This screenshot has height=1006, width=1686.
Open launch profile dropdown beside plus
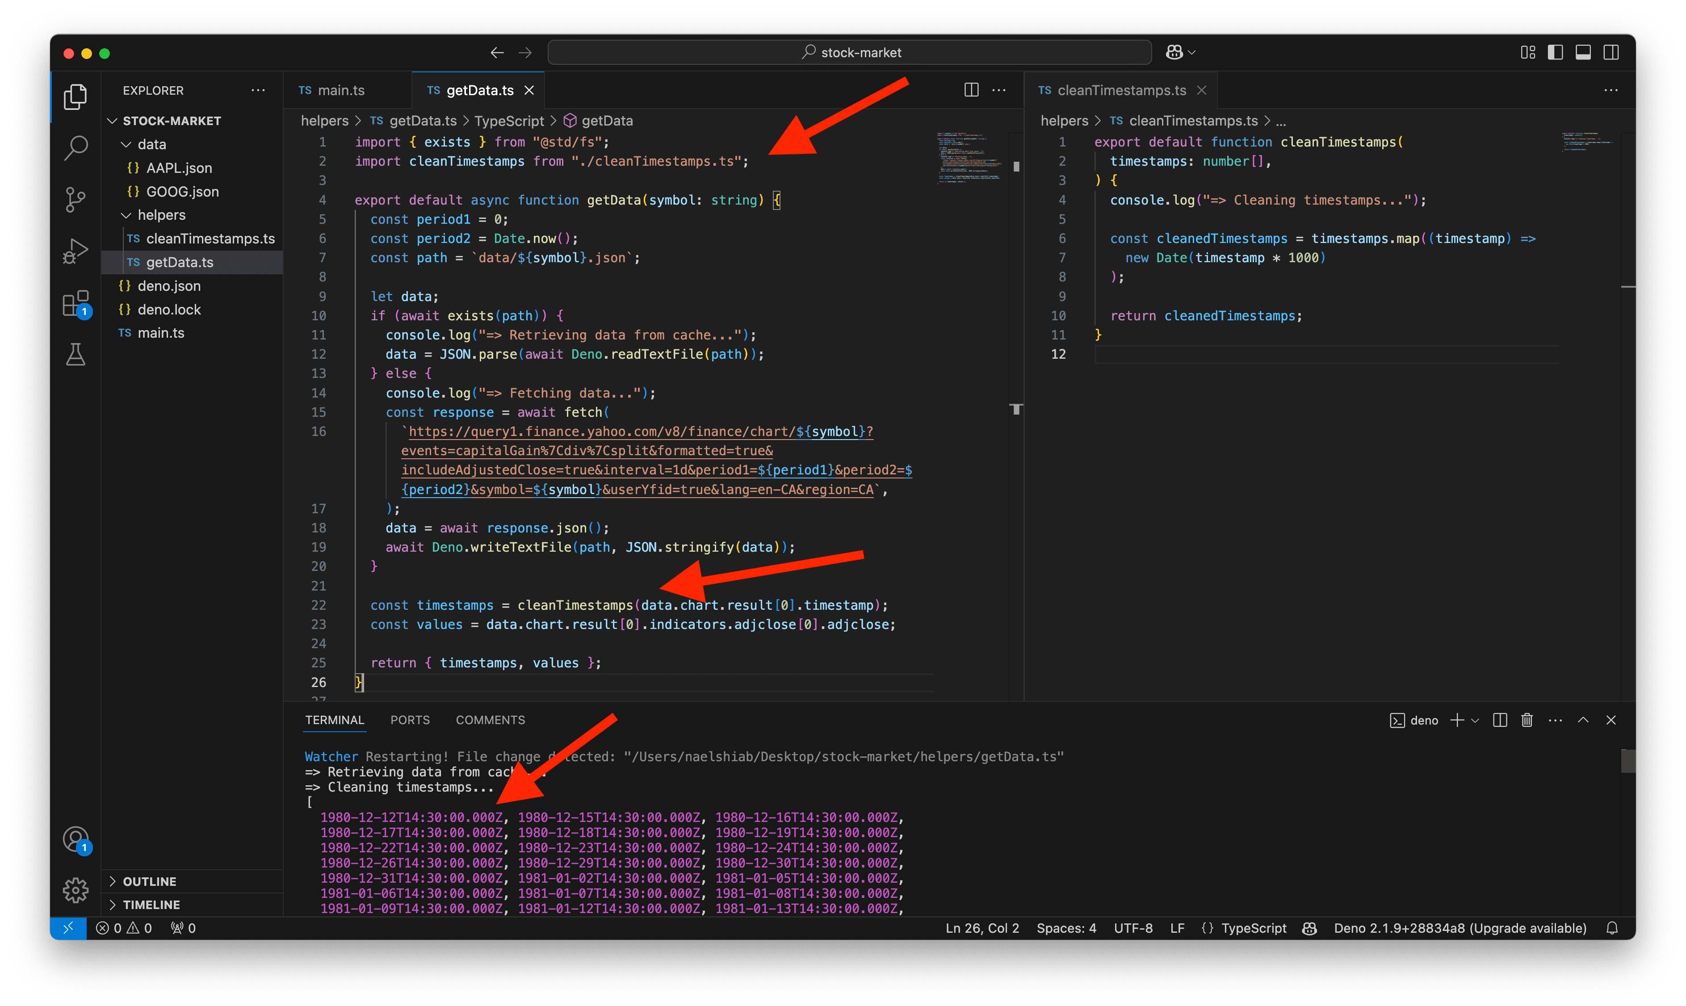(x=1475, y=720)
